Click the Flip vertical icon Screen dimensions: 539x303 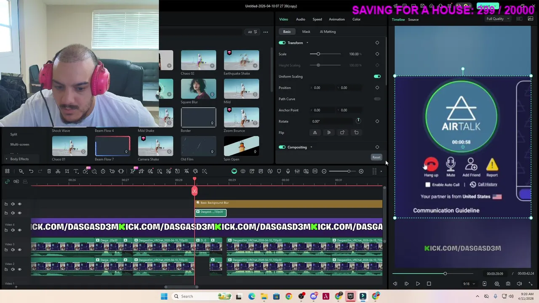329,133
